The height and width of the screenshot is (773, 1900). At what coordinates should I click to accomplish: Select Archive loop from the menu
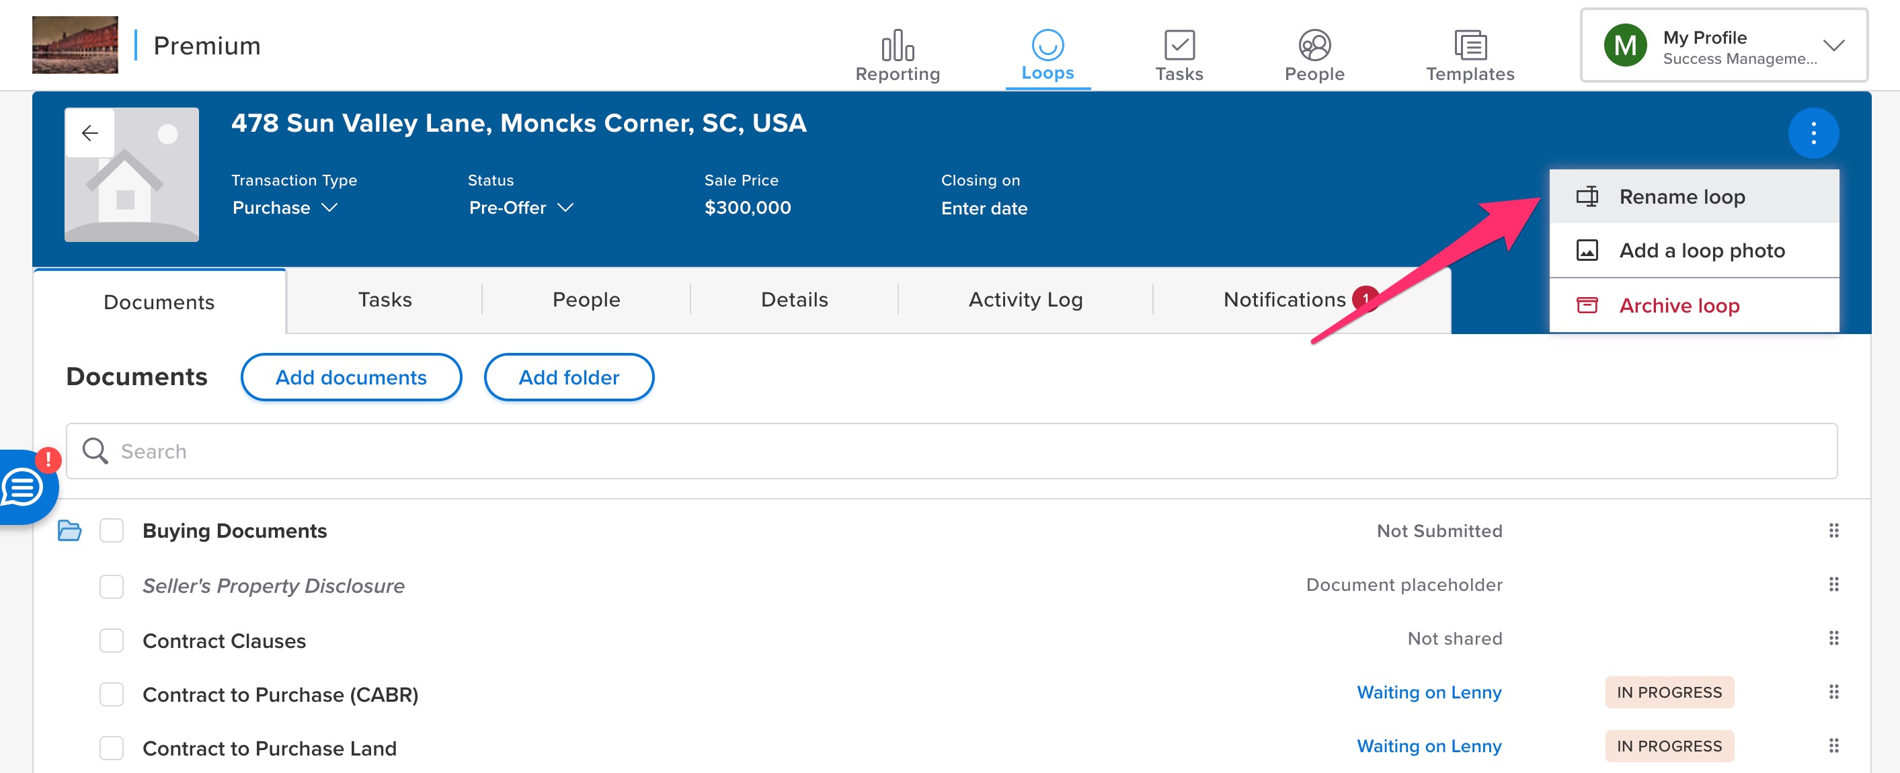(x=1694, y=305)
